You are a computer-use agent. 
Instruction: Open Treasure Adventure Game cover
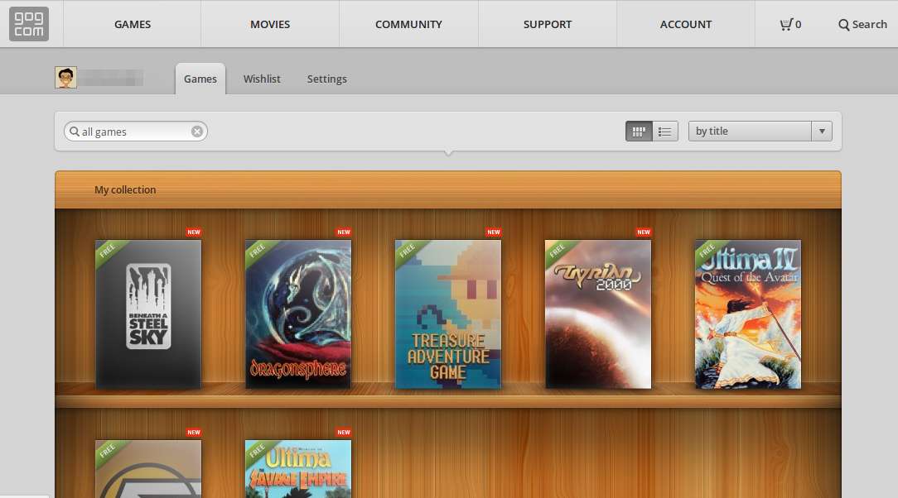click(448, 314)
